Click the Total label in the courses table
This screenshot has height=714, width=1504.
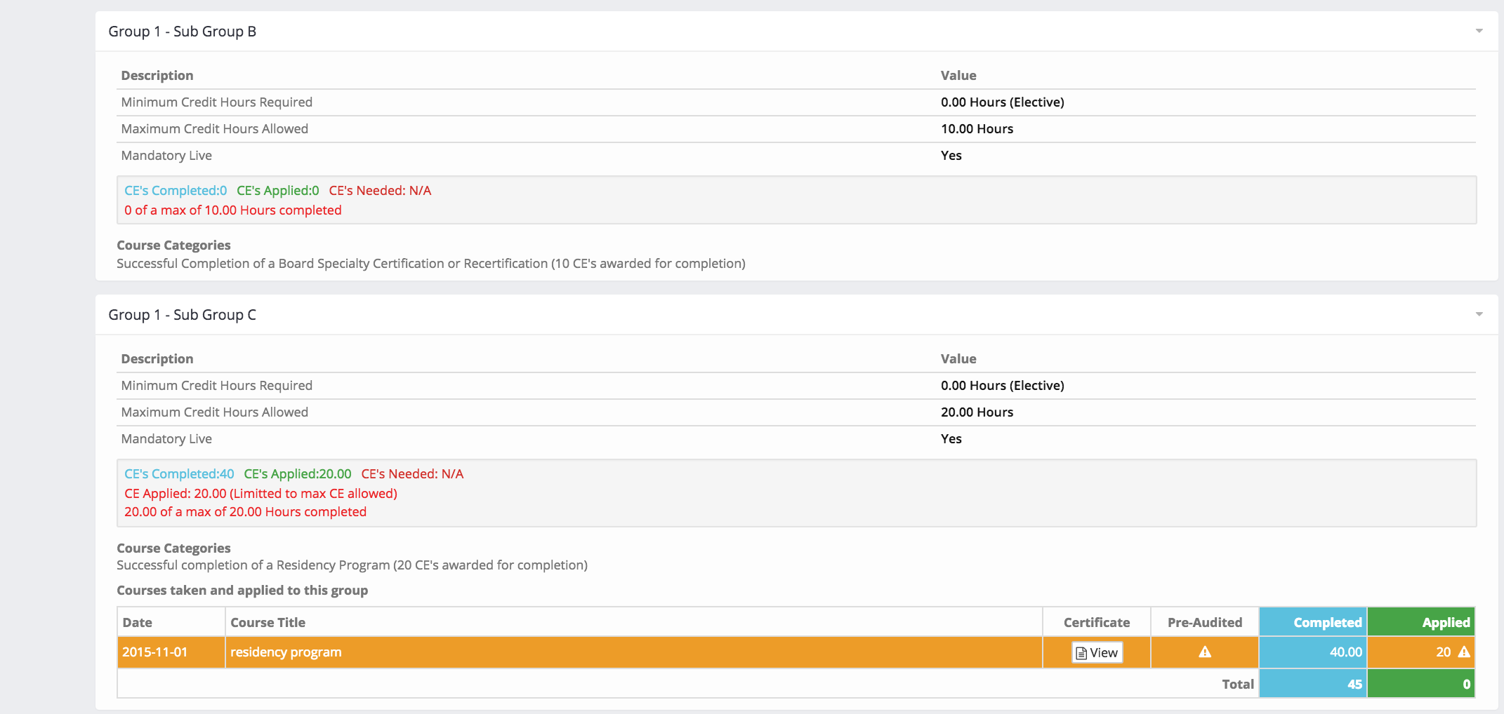(1238, 684)
